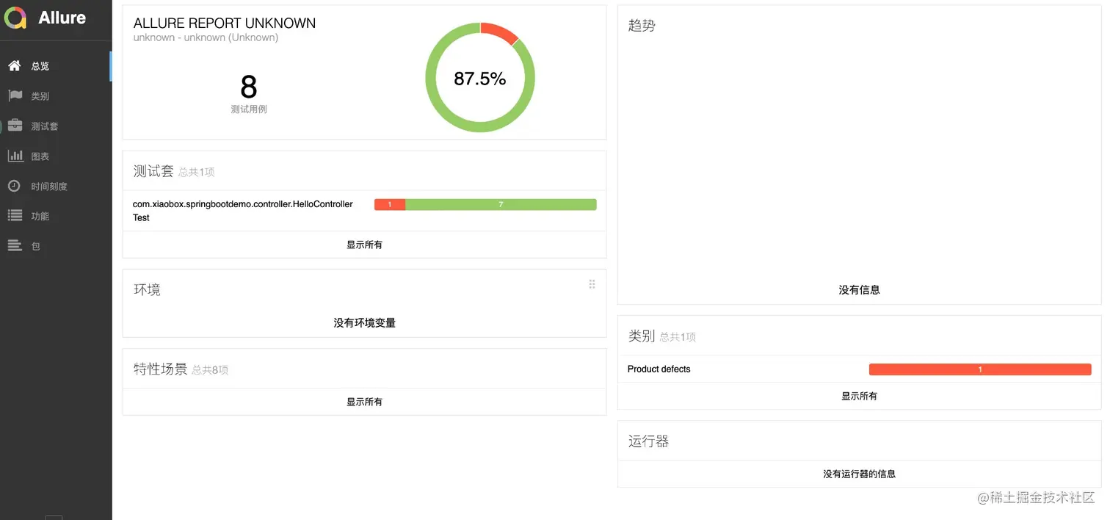Viewport: 1110px width, 520px height.
Task: Click the 趋势 widget title
Action: 642,25
